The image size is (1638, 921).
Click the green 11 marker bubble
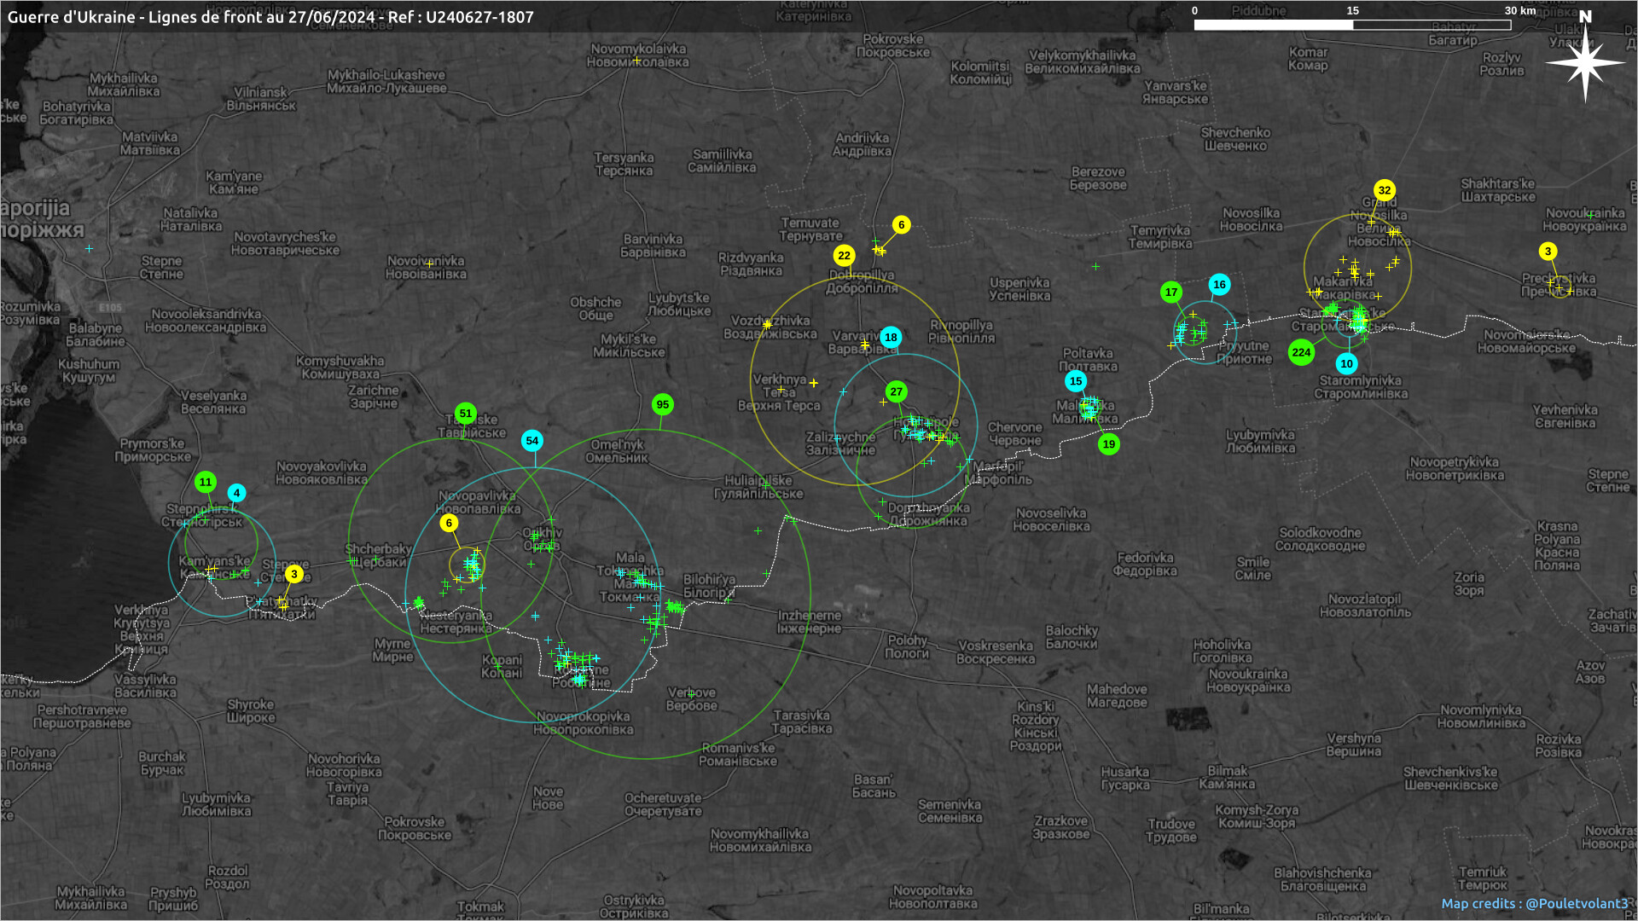click(206, 483)
